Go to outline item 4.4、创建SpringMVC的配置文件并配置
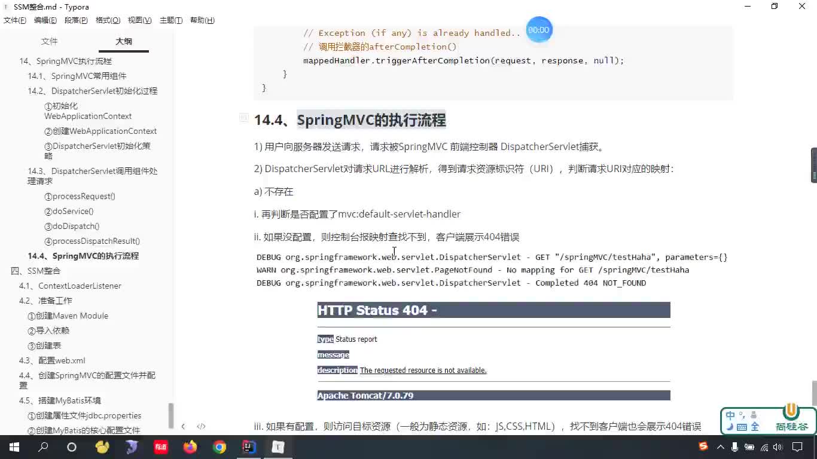The image size is (817, 459). coord(87,380)
